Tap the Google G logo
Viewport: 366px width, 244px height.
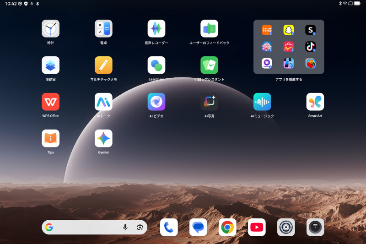[x=49, y=227]
